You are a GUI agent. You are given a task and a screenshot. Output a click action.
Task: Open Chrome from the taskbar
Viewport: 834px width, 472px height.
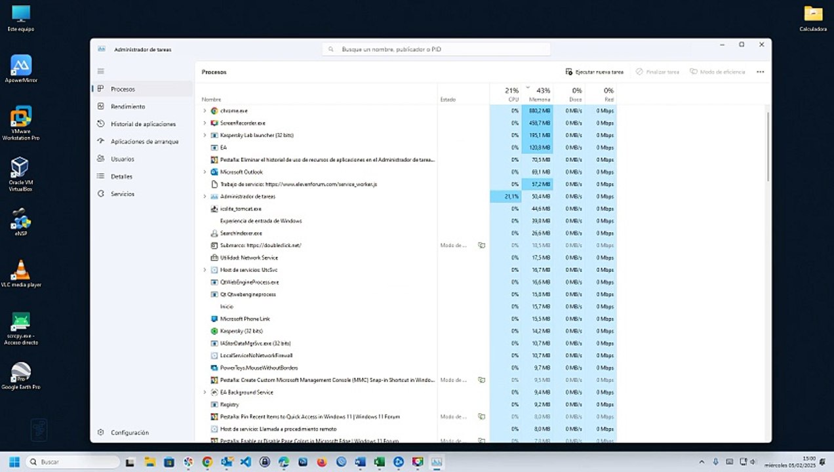coord(207,462)
